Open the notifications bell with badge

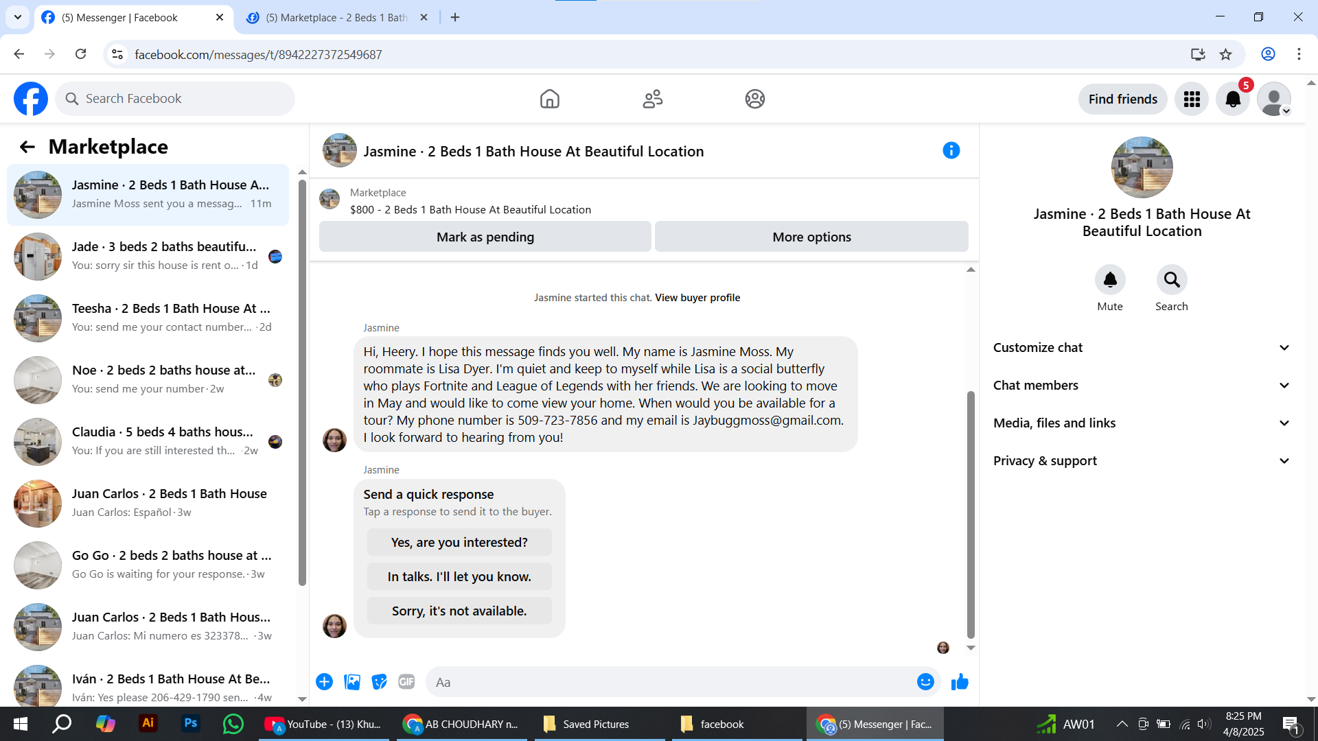(x=1233, y=99)
